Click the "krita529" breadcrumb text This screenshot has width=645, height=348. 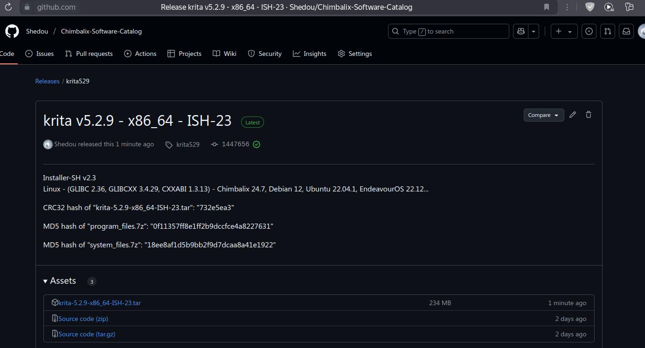pos(78,81)
